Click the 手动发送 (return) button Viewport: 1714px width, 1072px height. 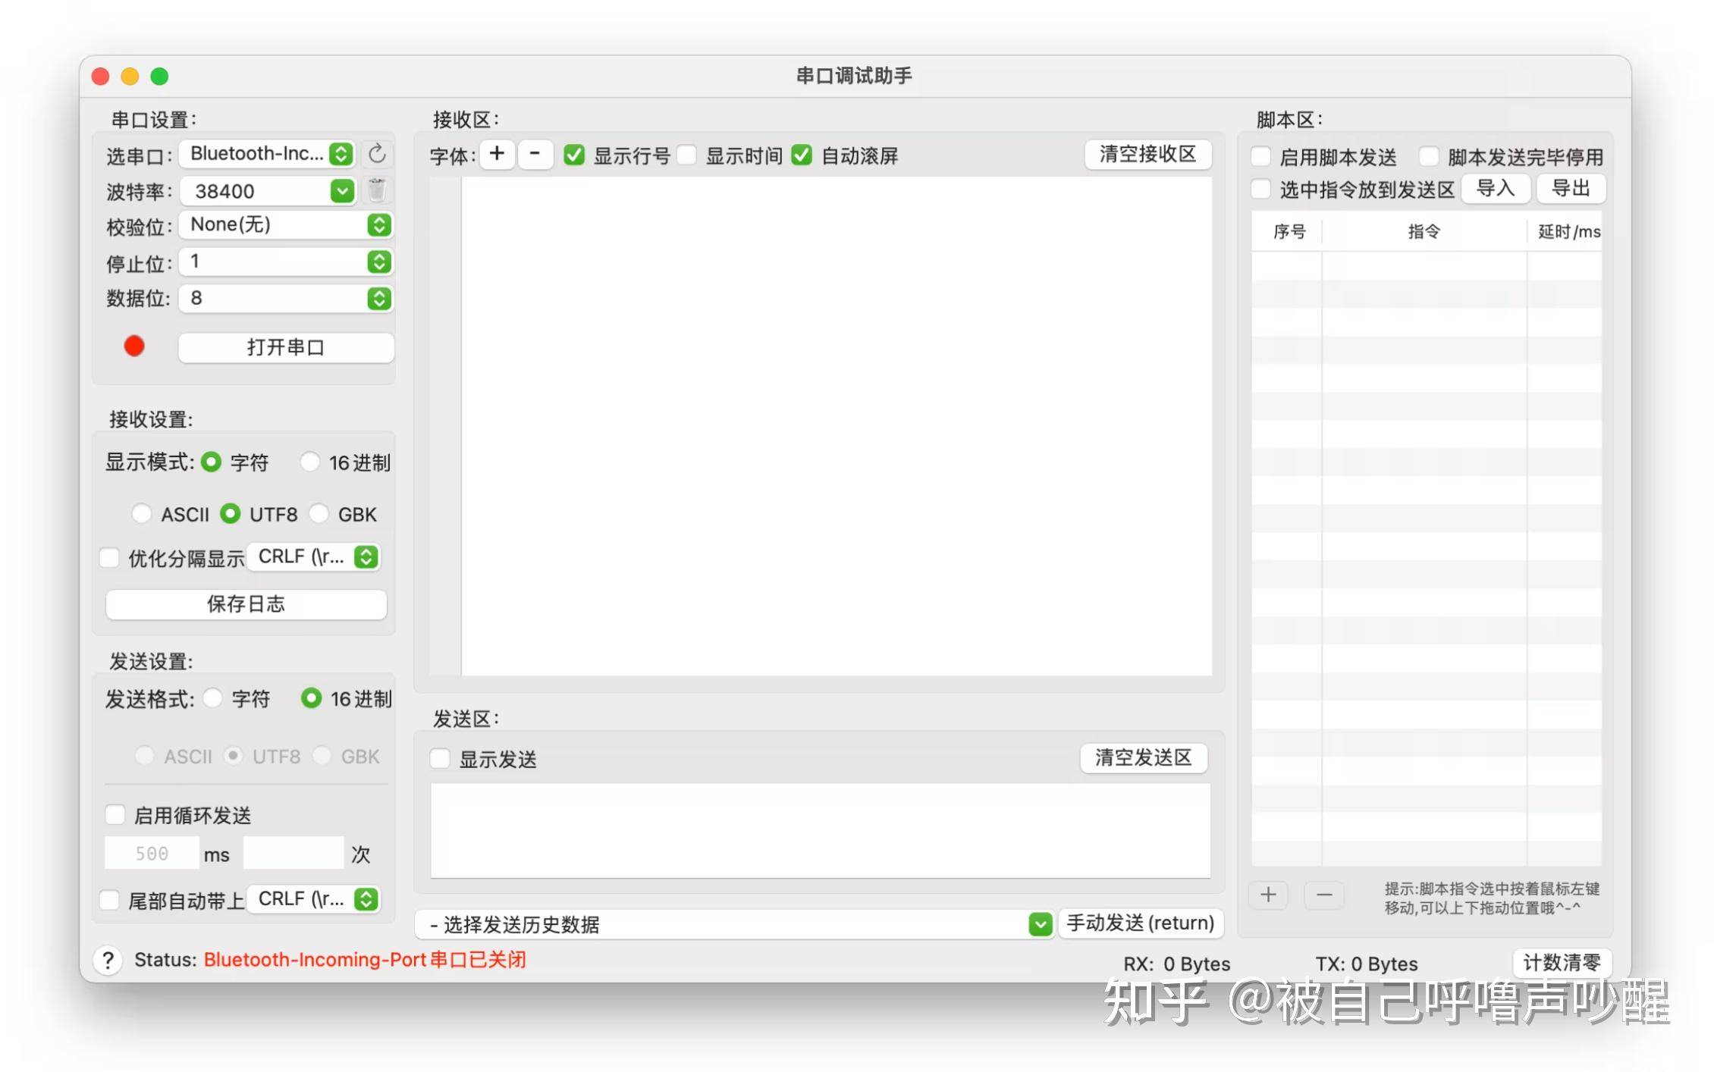pyautogui.click(x=1141, y=923)
